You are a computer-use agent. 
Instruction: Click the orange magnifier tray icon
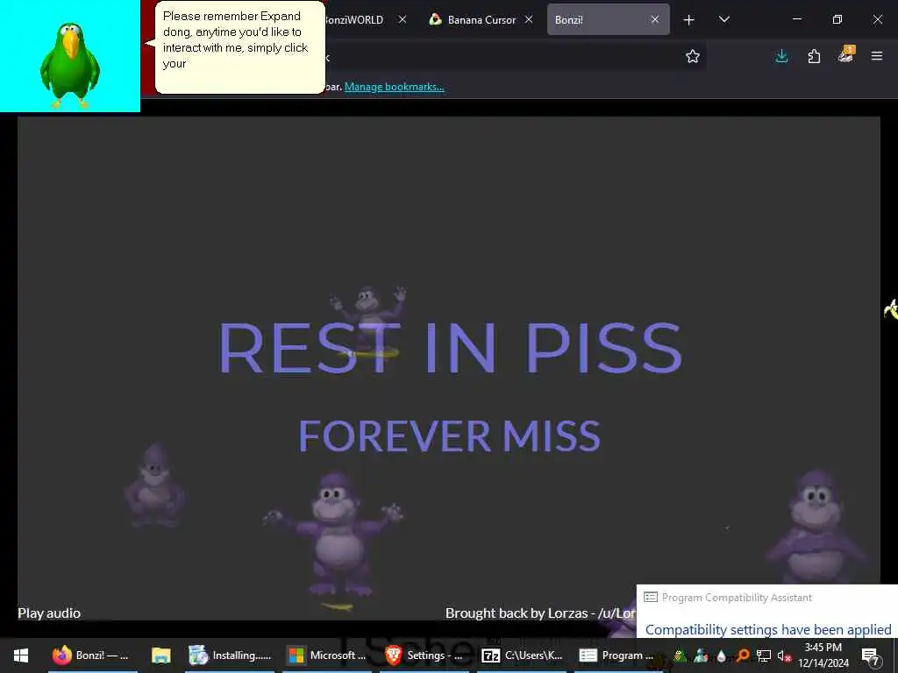(743, 655)
